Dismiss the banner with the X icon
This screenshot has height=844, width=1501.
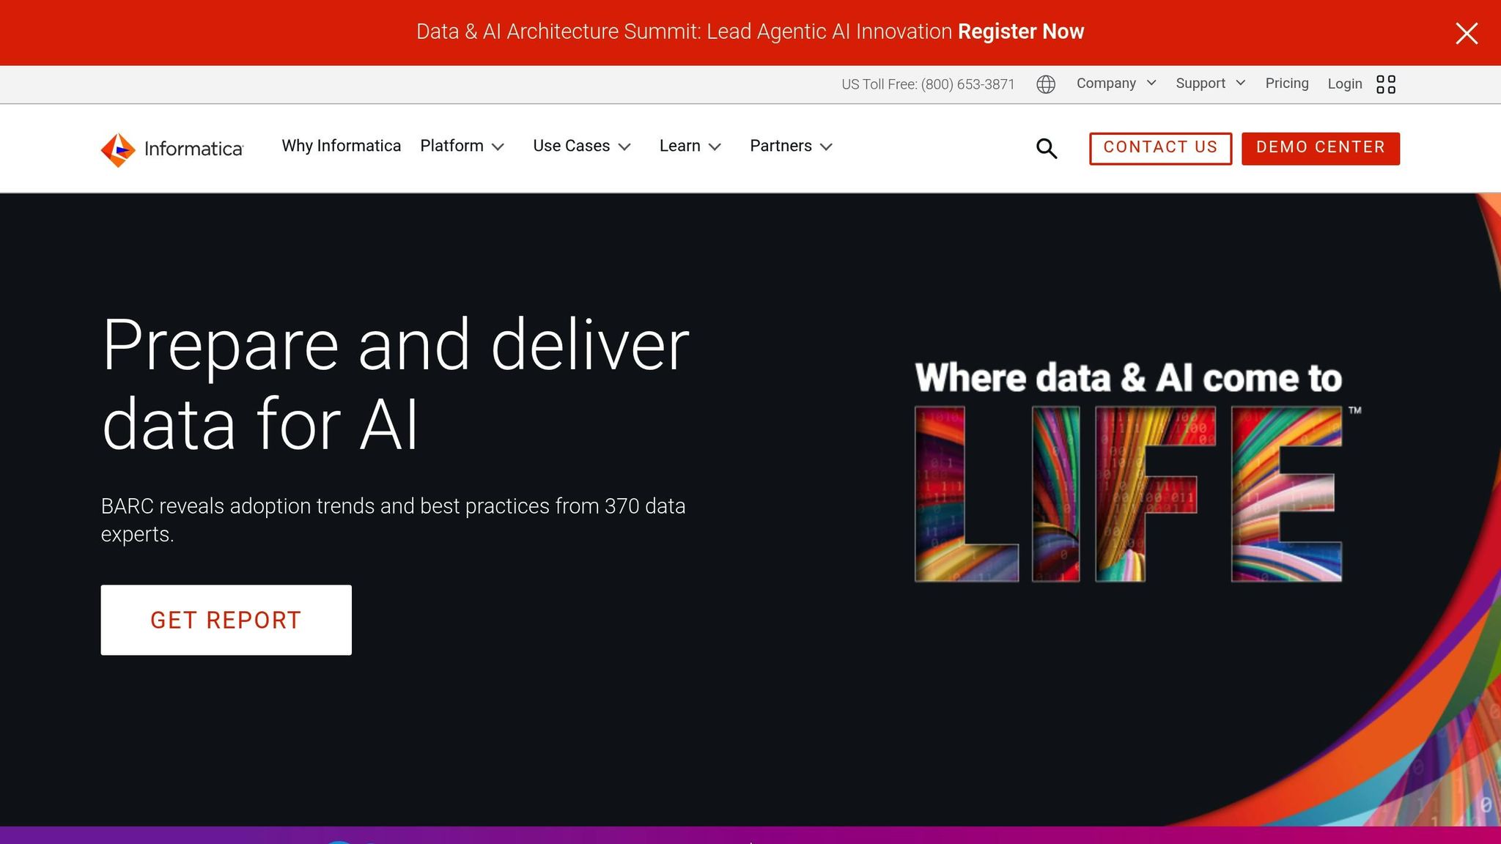coord(1466,33)
